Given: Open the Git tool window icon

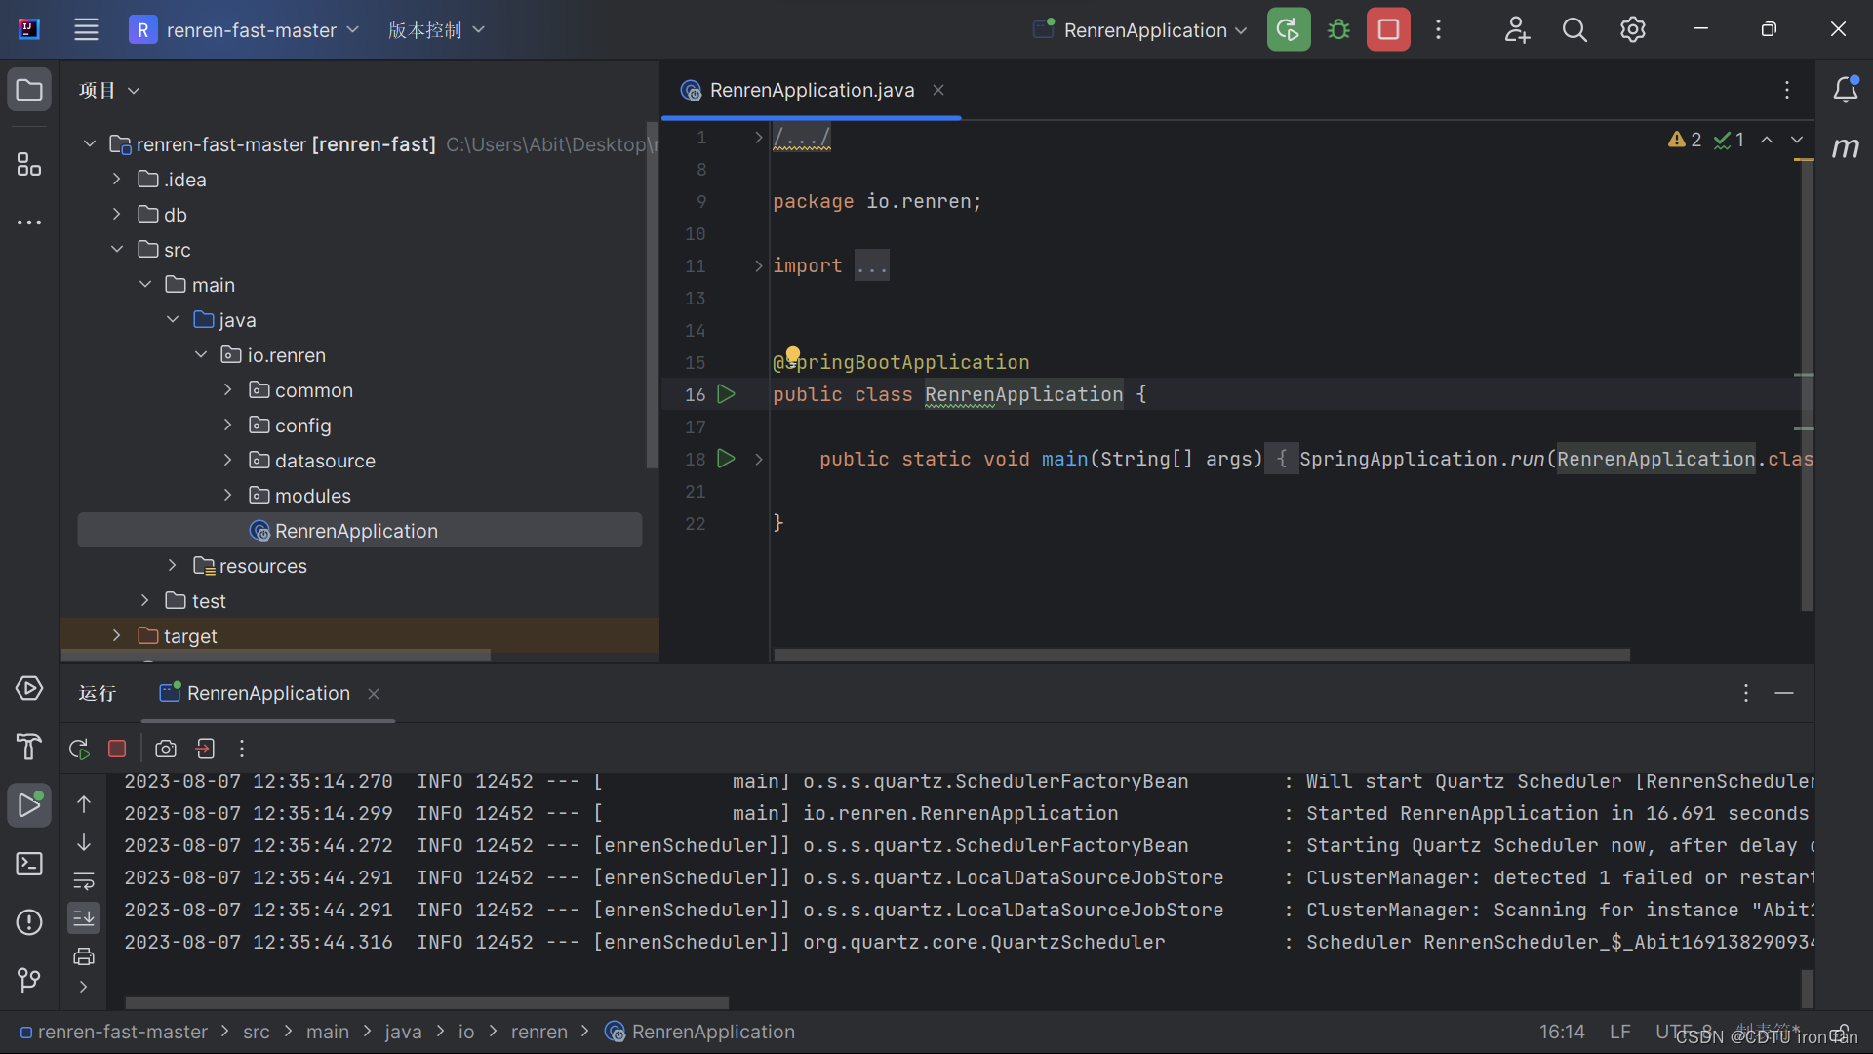Looking at the screenshot, I should click(x=29, y=980).
